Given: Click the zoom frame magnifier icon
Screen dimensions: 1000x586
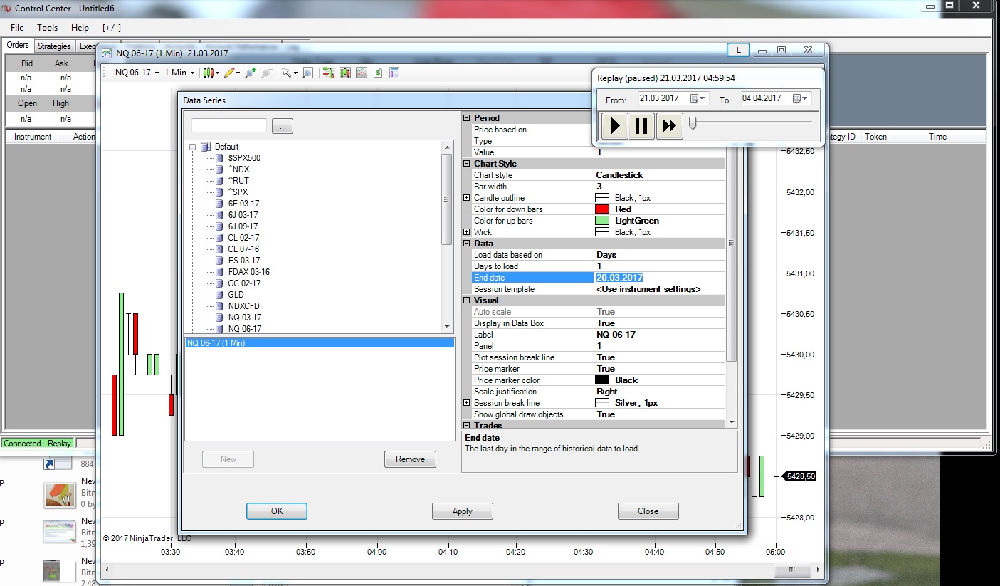Looking at the screenshot, I should [307, 73].
